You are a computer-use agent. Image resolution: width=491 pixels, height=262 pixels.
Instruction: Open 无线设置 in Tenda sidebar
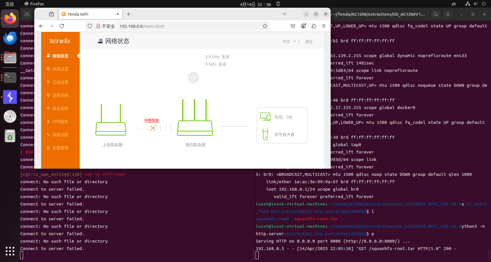tap(60, 82)
